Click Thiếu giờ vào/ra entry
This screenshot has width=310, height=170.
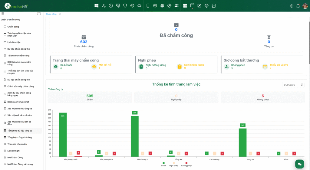[x=275, y=67]
